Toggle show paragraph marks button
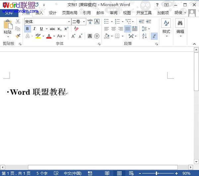 coord(154,36)
